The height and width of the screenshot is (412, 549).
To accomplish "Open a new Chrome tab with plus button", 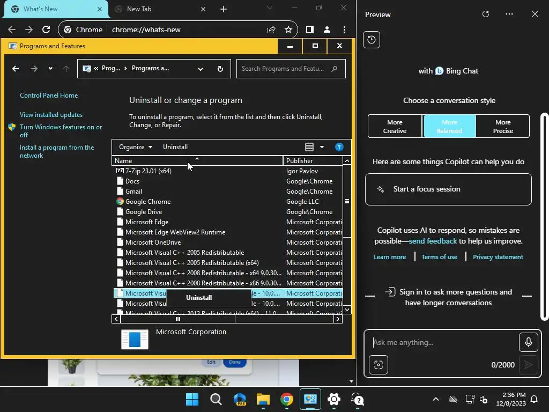I will coord(224,9).
